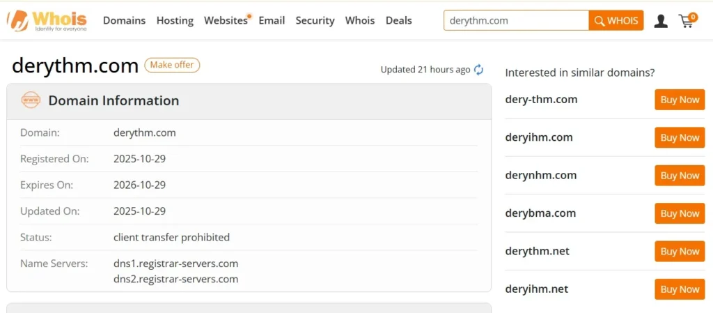Click the dery-thm.com suggestion name

pyautogui.click(x=541, y=99)
